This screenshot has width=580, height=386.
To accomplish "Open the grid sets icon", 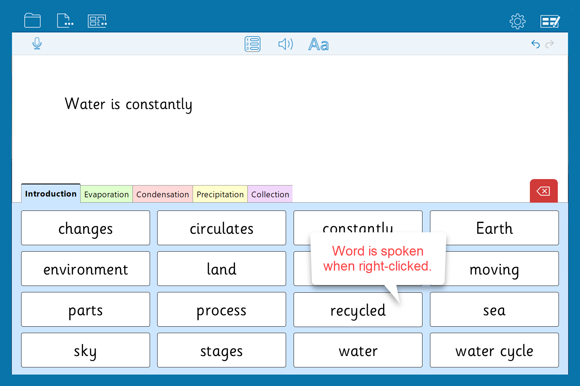I will coord(97,21).
